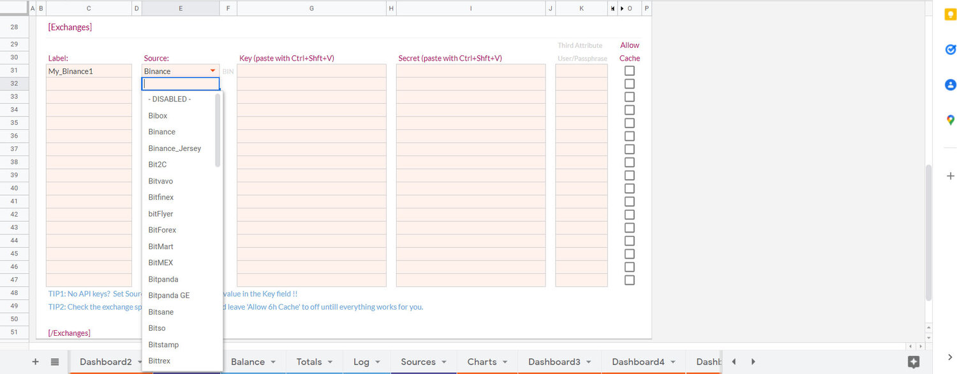The width and height of the screenshot is (957, 374).
Task: Tick Allow Cache checkbox in row 32
Action: (630, 84)
